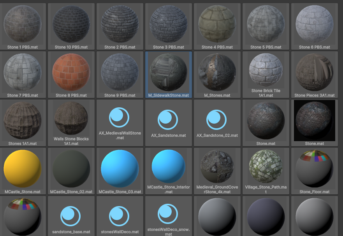This screenshot has height=236, width=343.
Task: Choose the blue MCastle_Stone_03.mat sphere
Action: pos(120,168)
